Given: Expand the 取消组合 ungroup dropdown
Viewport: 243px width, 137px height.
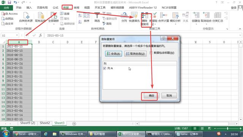Looking at the screenshot, I should coord(206,24).
